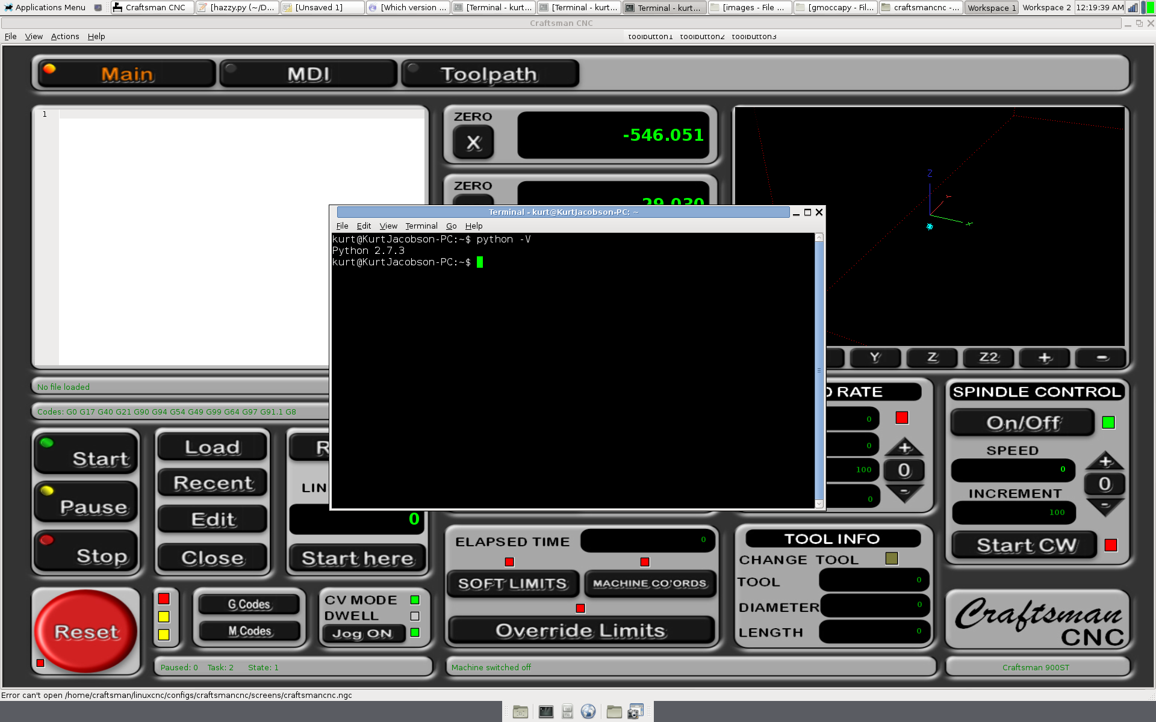Open the screenshot camera icon in dock
The image size is (1156, 722).
[635, 712]
